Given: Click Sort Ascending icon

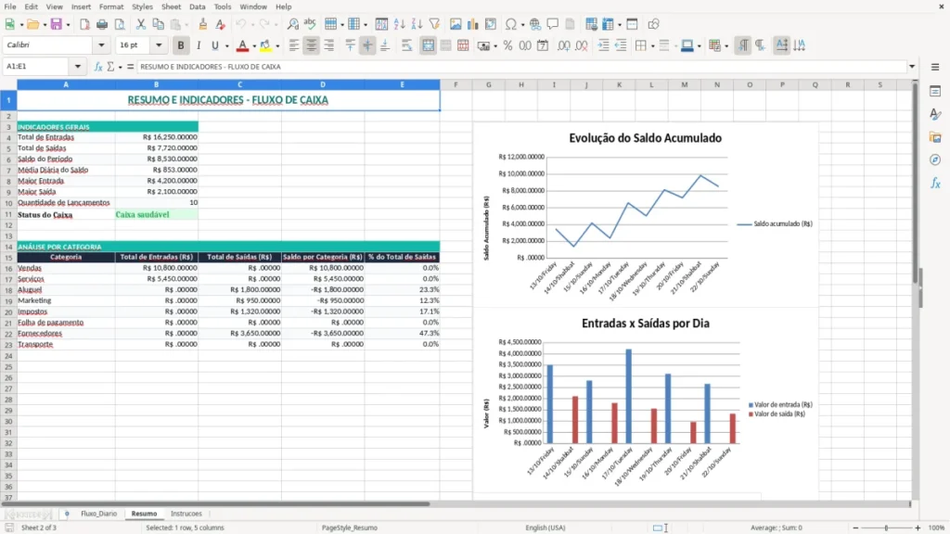Looking at the screenshot, I should pyautogui.click(x=399, y=24).
